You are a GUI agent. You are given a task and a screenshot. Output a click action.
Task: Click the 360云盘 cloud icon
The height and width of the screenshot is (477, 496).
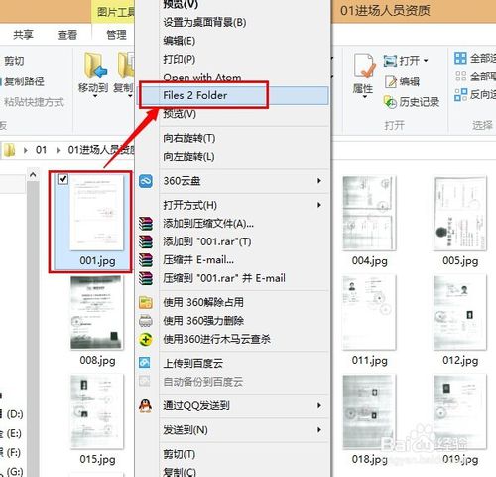click(x=146, y=181)
